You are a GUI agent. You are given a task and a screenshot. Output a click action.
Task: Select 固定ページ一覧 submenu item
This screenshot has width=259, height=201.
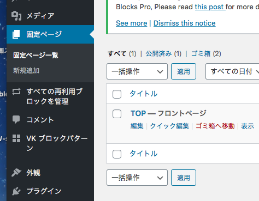tap(36, 55)
